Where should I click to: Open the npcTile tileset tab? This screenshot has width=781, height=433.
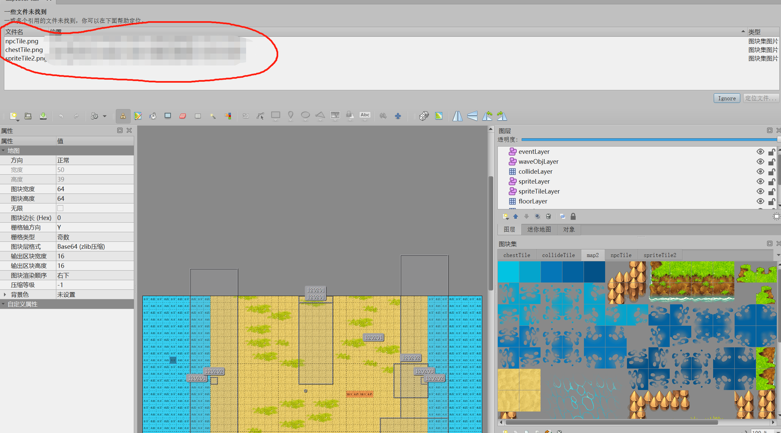tap(621, 255)
